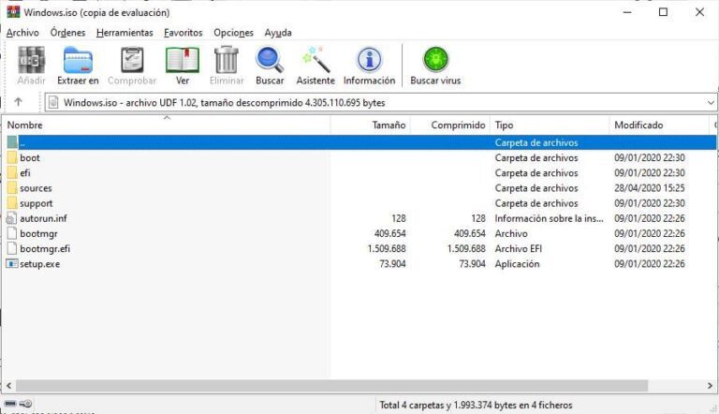Sort by the Comprimido column header
This screenshot has width=719, height=414.
pos(450,125)
